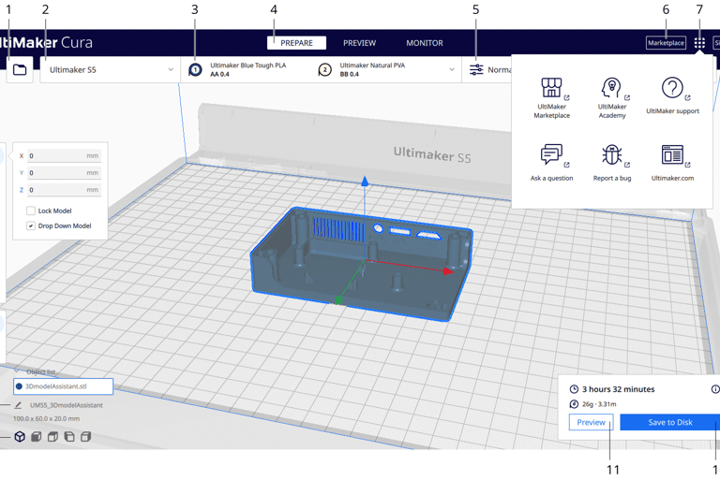The width and height of the screenshot is (720, 480).
Task: Click the Preview button in action panel
Action: click(591, 422)
